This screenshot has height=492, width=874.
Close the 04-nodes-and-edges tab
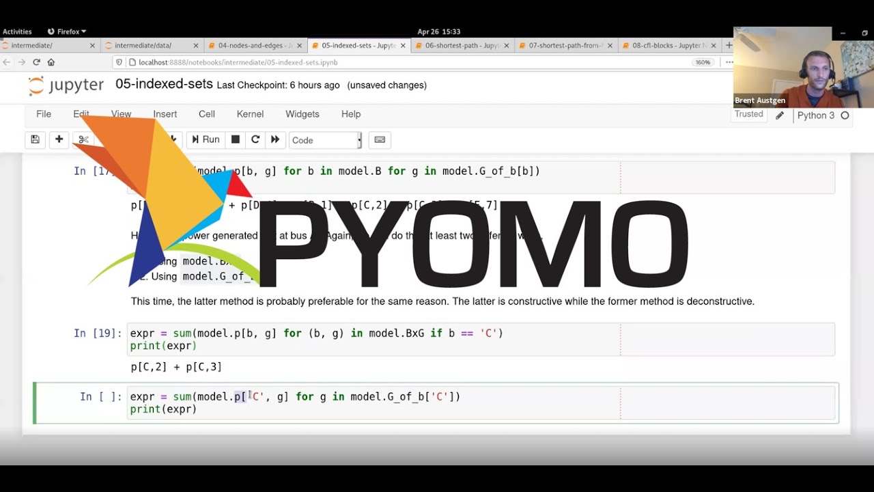pos(300,46)
